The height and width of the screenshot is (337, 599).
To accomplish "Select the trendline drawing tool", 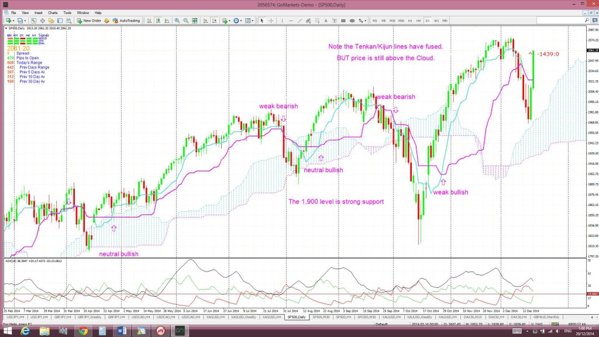I will click(300, 20).
